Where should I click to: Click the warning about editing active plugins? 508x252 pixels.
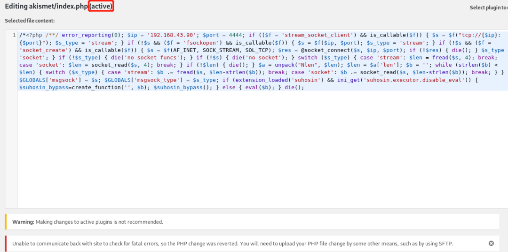click(x=253, y=222)
